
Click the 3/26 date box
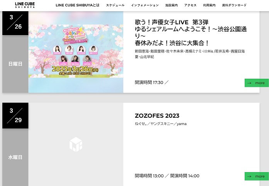[x=15, y=23]
